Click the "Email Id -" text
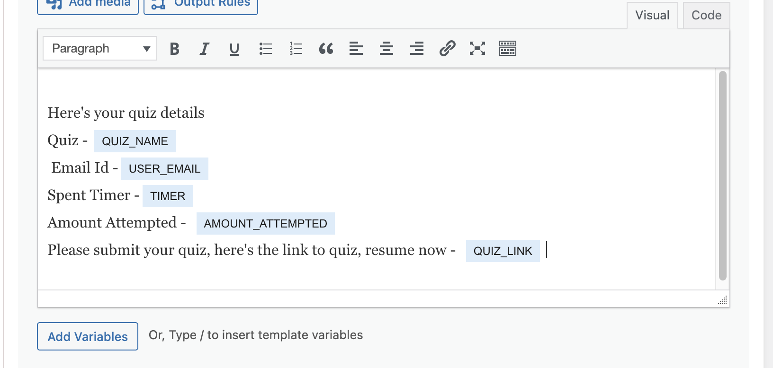 (x=85, y=168)
